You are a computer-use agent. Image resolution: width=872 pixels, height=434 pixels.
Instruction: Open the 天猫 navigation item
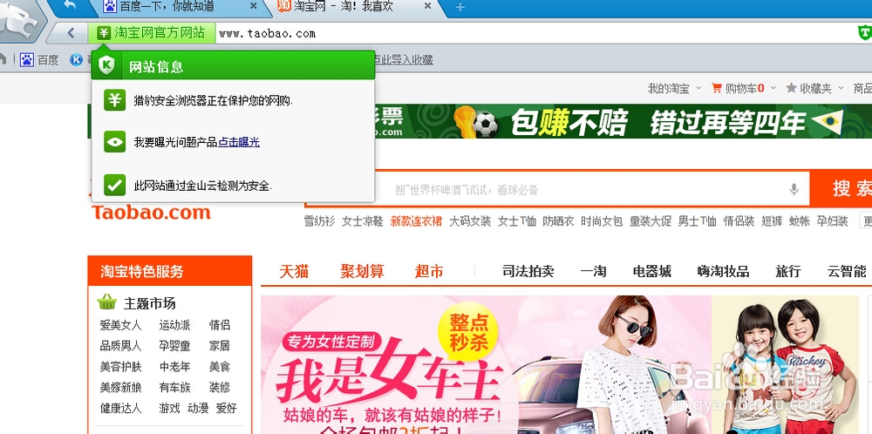pyautogui.click(x=294, y=271)
